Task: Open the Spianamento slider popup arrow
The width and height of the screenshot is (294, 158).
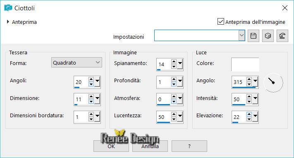Action: point(180,64)
